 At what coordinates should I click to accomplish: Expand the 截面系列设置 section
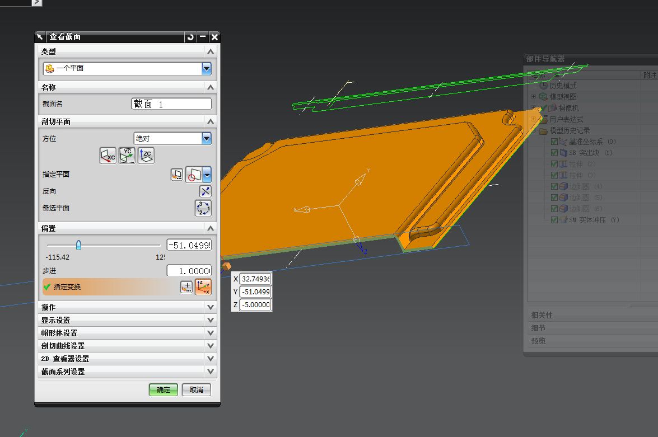(x=211, y=372)
